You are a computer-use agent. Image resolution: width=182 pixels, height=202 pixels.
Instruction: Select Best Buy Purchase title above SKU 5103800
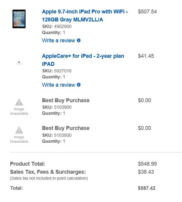point(66,128)
